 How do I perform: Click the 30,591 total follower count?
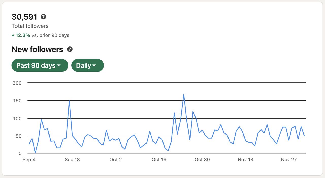24,17
